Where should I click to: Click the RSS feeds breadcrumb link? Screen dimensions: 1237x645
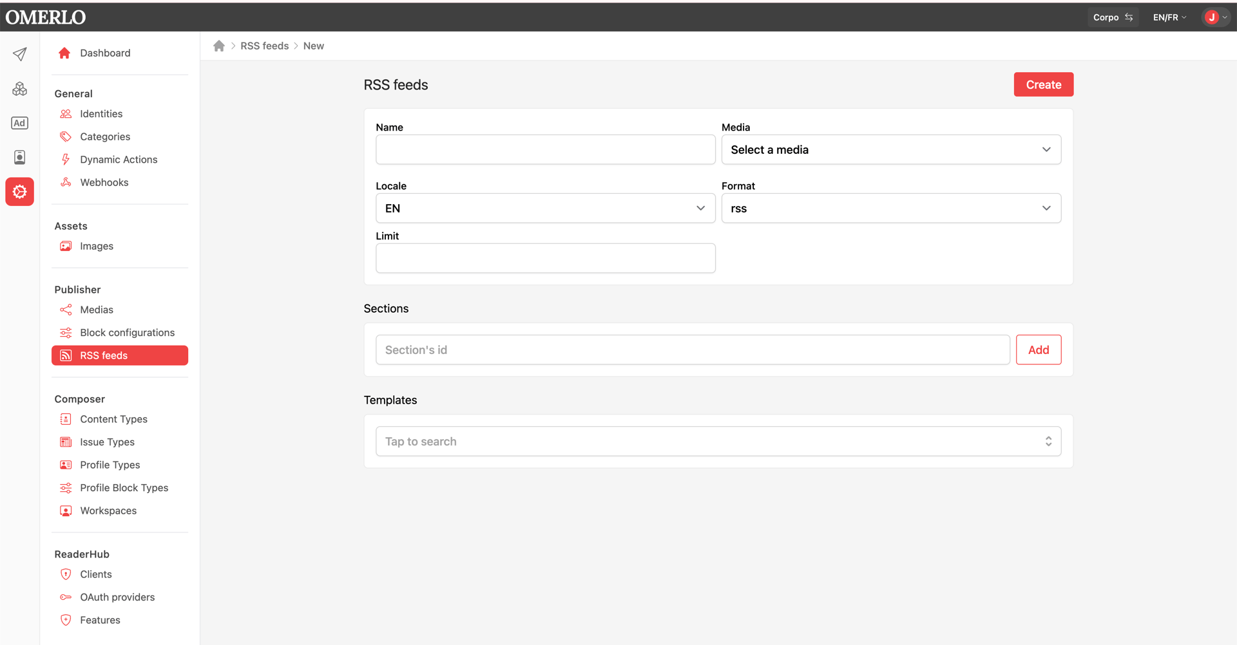point(265,46)
